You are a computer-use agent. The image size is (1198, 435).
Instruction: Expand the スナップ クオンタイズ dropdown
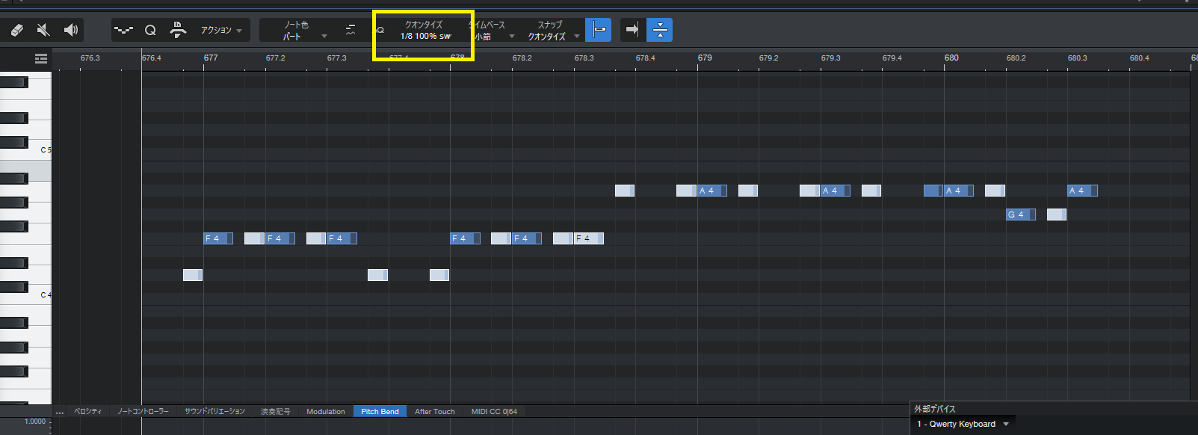tap(553, 31)
